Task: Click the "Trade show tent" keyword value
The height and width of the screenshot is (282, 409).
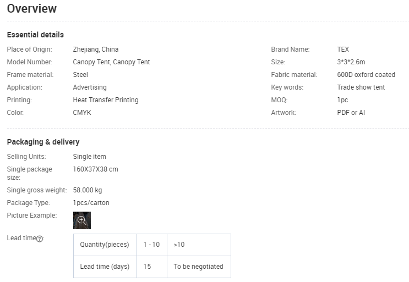Action: [361, 87]
